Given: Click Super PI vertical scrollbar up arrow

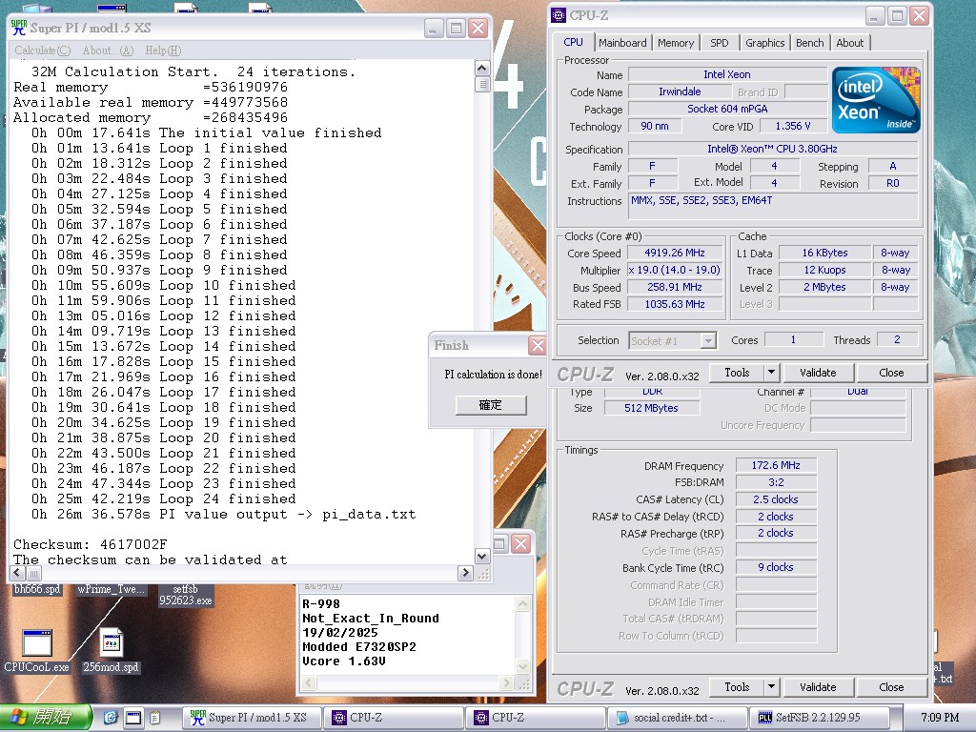Looking at the screenshot, I should click(x=482, y=68).
